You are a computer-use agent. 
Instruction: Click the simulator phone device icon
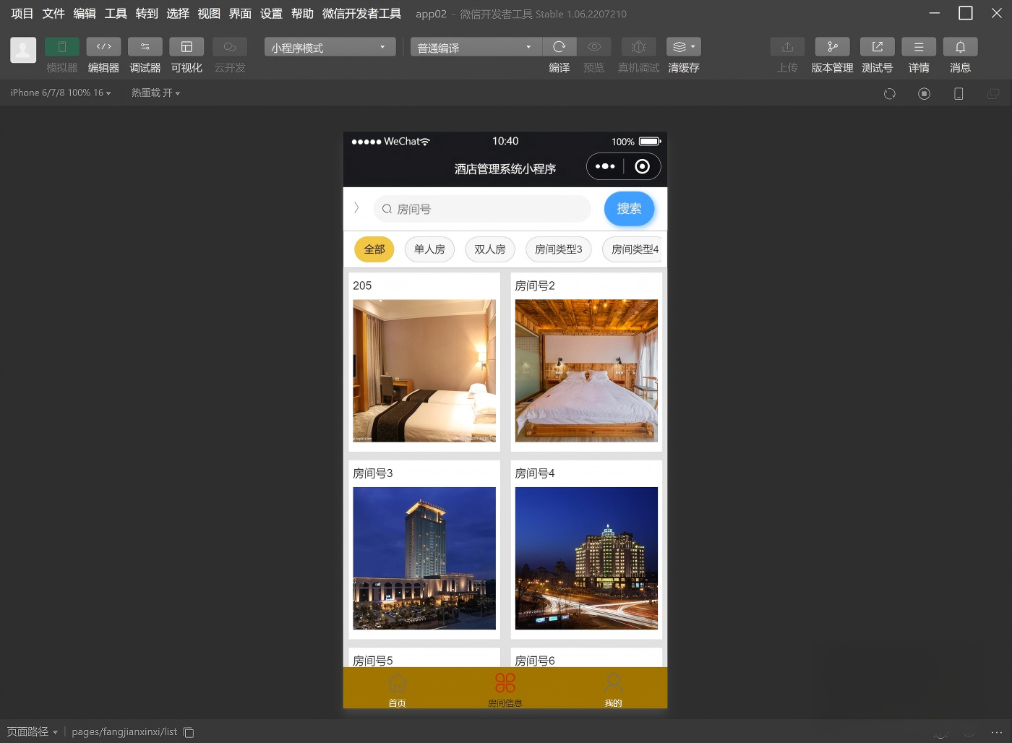(x=959, y=94)
